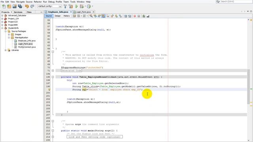Image resolution: width=253 pixels, height=142 pixels.
Task: Click the lightbulb hint on line 199
Action: pos(49,90)
